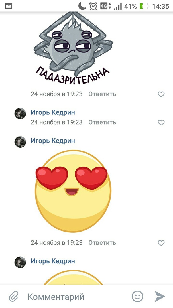Image resolution: width=173 pixels, height=308 pixels.
Task: Like the empty comment by Игорь Кедрин
Action: click(161, 123)
